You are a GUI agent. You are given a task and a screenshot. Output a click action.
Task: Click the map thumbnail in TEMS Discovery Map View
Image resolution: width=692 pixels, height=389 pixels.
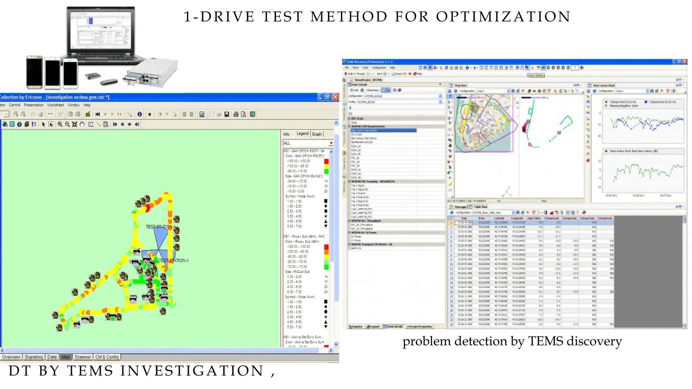coord(484,123)
